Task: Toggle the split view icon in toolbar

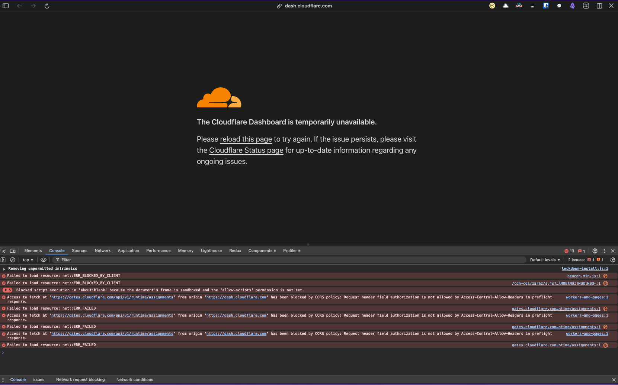Action: pyautogui.click(x=599, y=6)
